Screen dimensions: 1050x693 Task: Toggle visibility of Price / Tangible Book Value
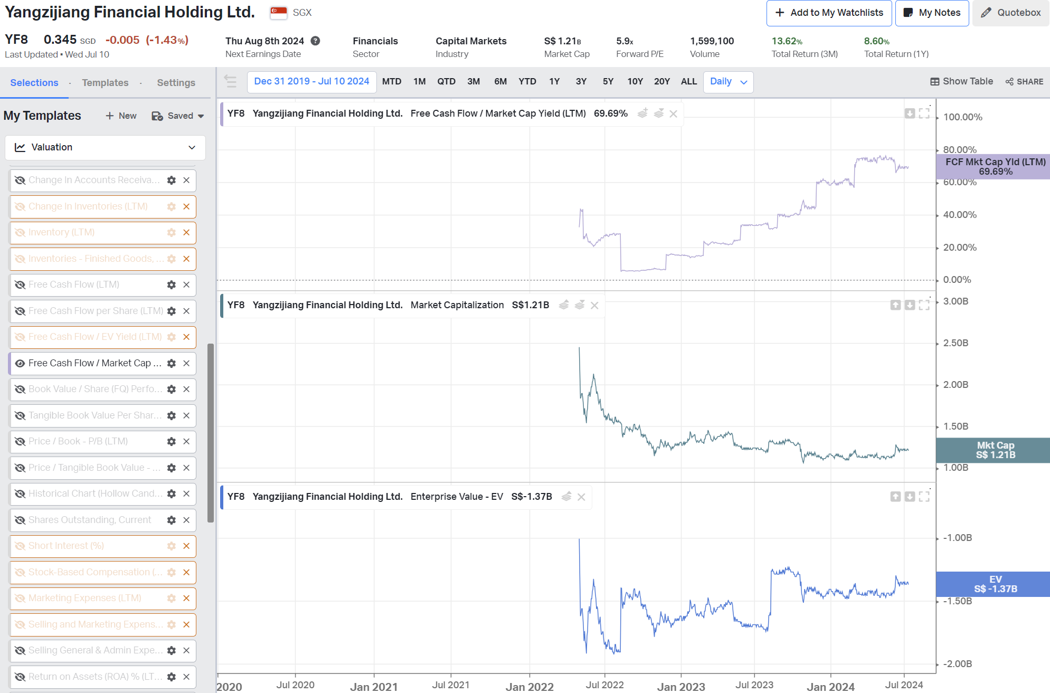[20, 468]
